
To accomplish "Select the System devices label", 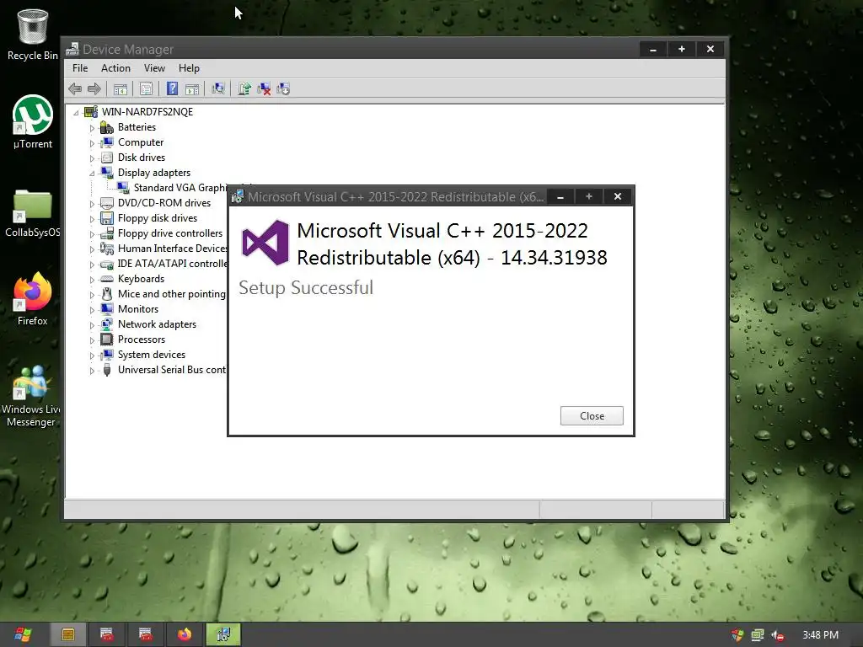I will (152, 355).
